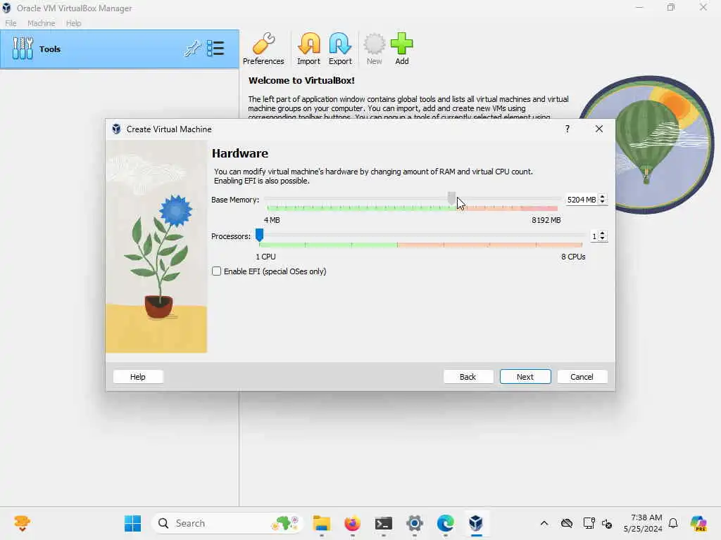Click the Back button
Screen dimensions: 721x540
click(x=468, y=377)
